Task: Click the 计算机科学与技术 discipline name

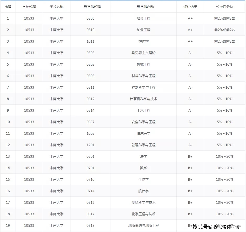Action: (x=143, y=99)
